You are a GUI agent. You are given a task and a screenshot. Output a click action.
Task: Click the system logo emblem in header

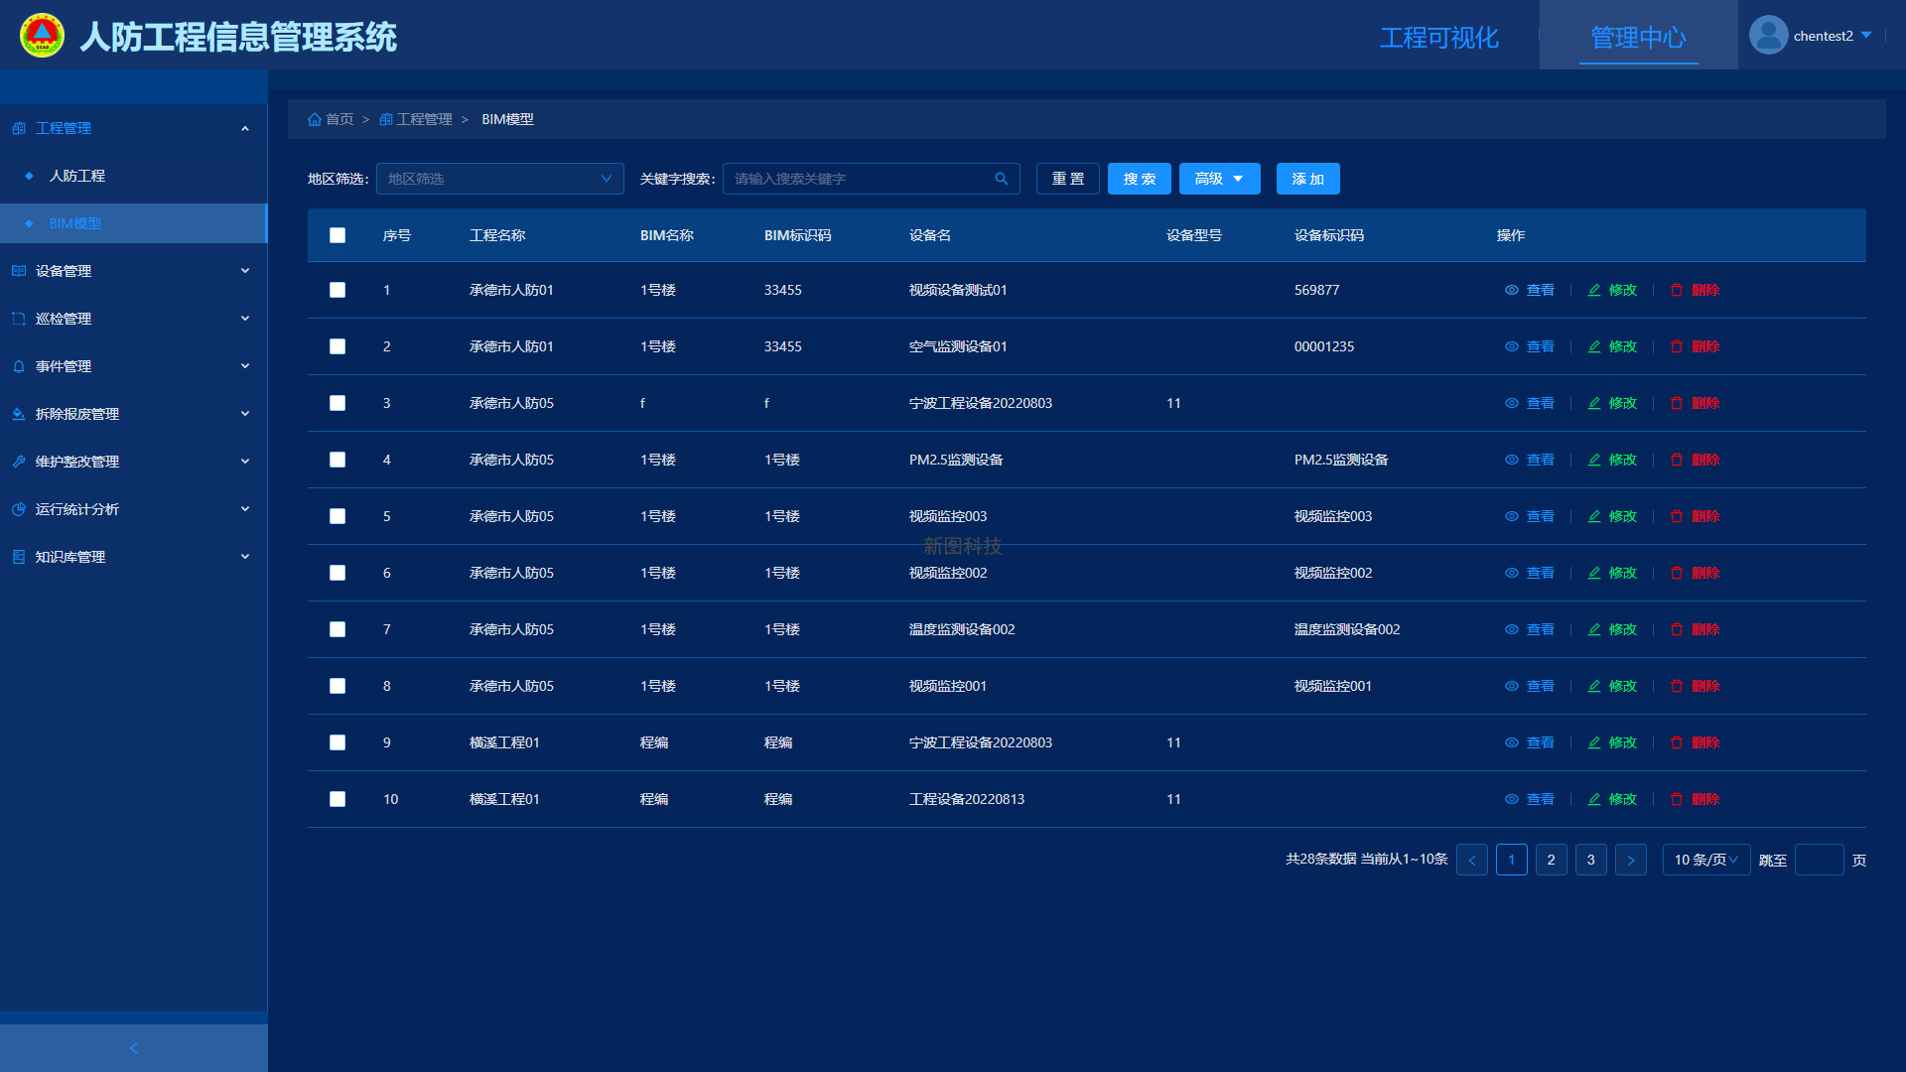[42, 36]
